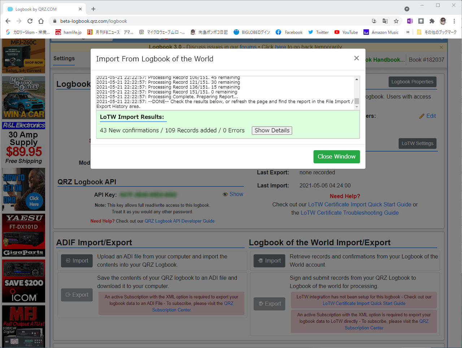Open LoTW Certificate Import Quick Start Guide link under Need Help
462x348 pixels.
(x=360, y=204)
